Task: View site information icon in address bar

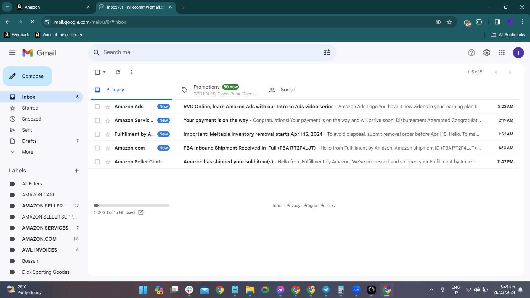Action: tap(47, 22)
